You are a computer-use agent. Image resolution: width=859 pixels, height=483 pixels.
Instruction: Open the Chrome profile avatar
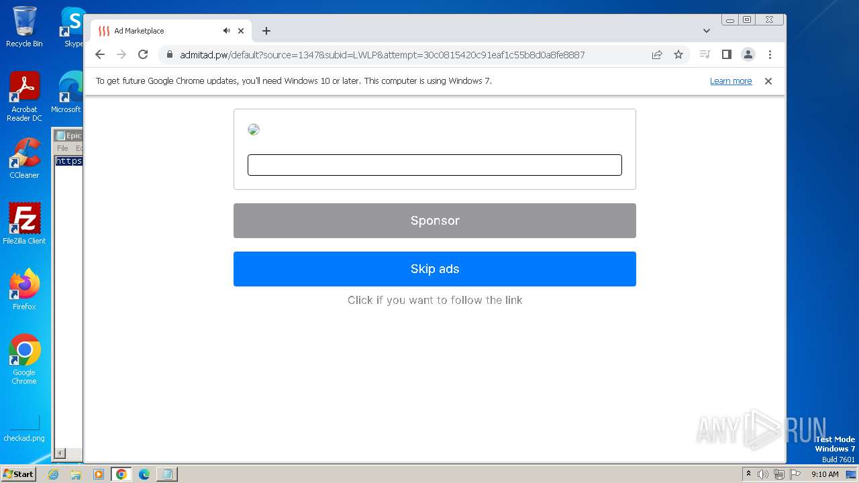click(x=748, y=54)
